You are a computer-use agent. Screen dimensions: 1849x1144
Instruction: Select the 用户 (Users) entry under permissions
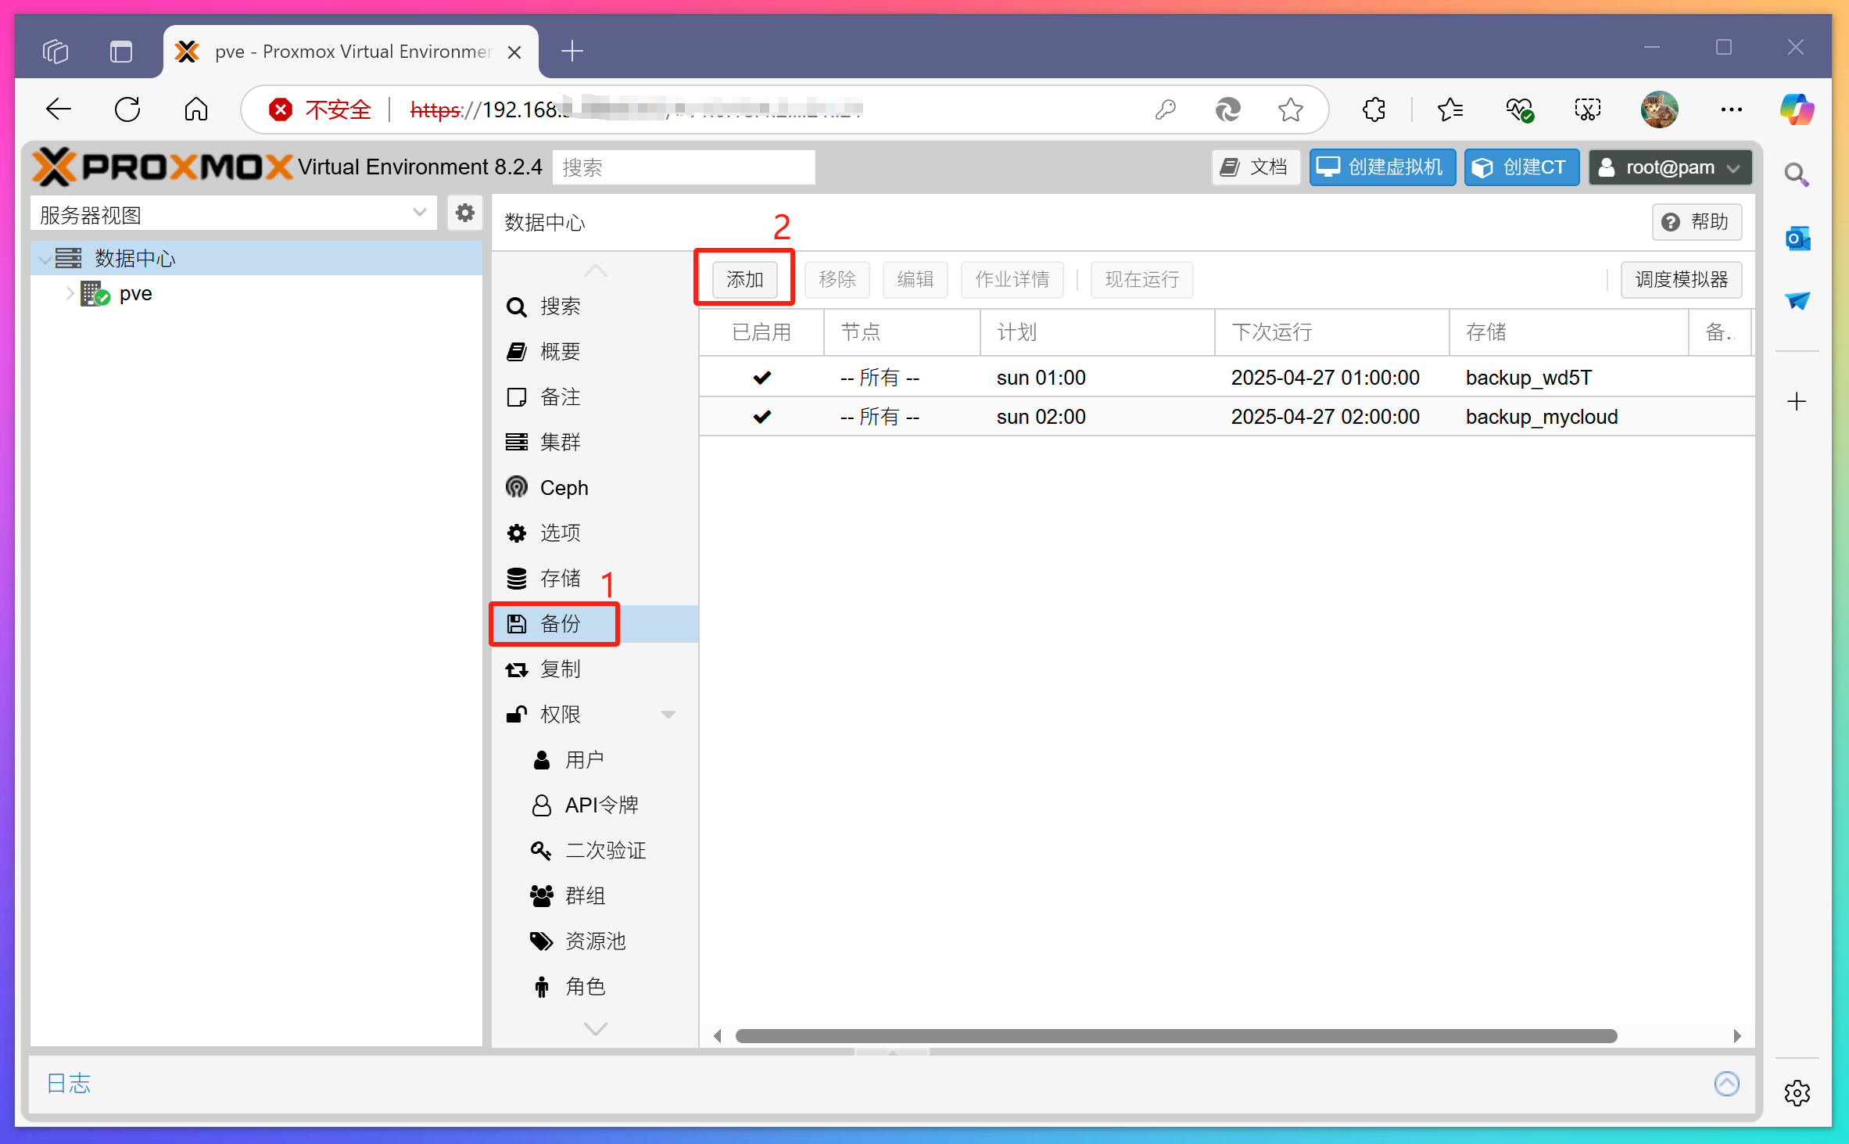click(x=587, y=758)
